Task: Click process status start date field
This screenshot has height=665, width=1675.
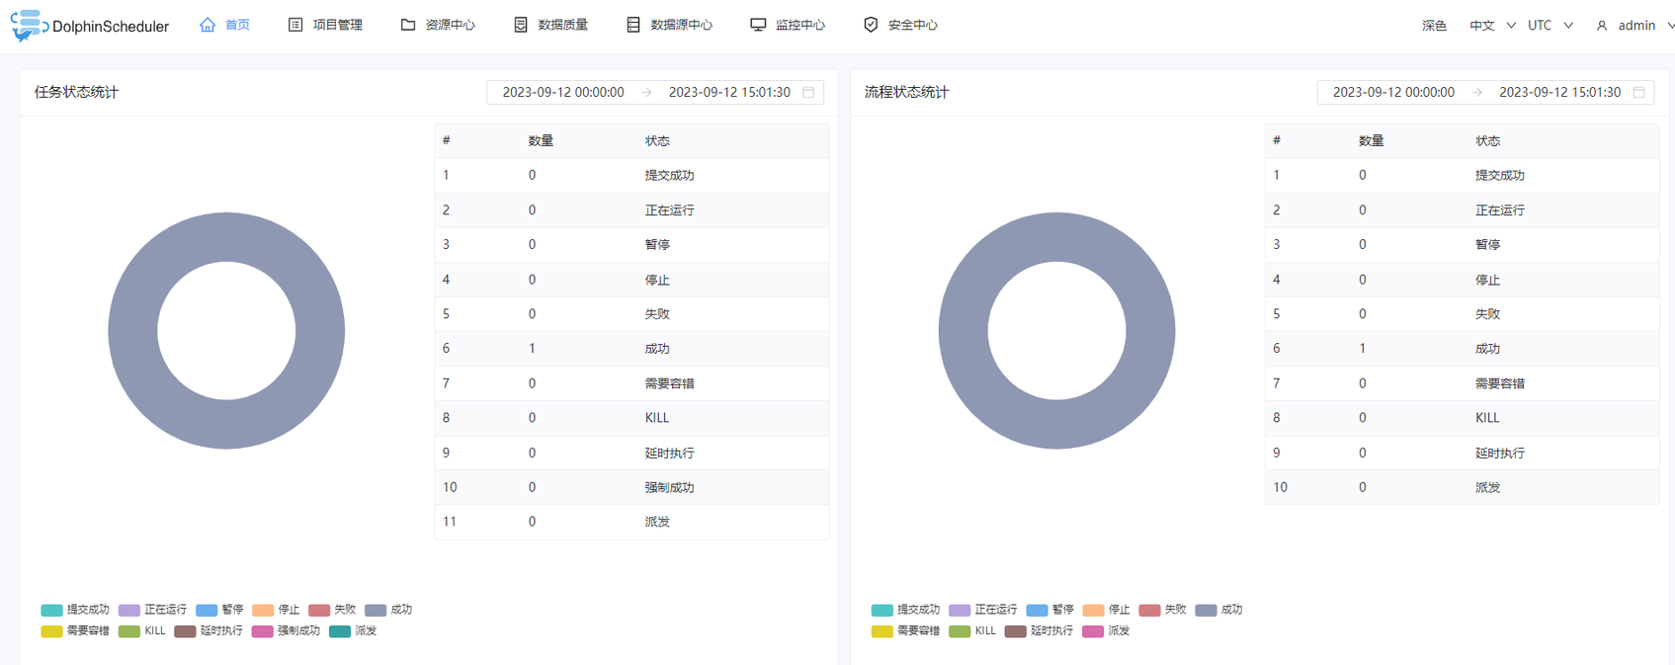Action: tap(1393, 92)
